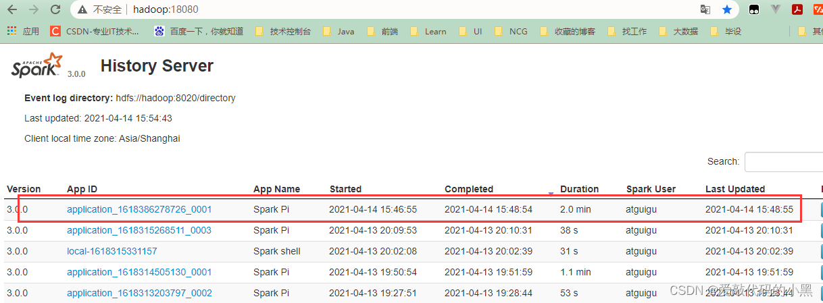Viewport: 823px width, 303px height.
Task: Click the blue bookmark star icon
Action: [x=727, y=9]
